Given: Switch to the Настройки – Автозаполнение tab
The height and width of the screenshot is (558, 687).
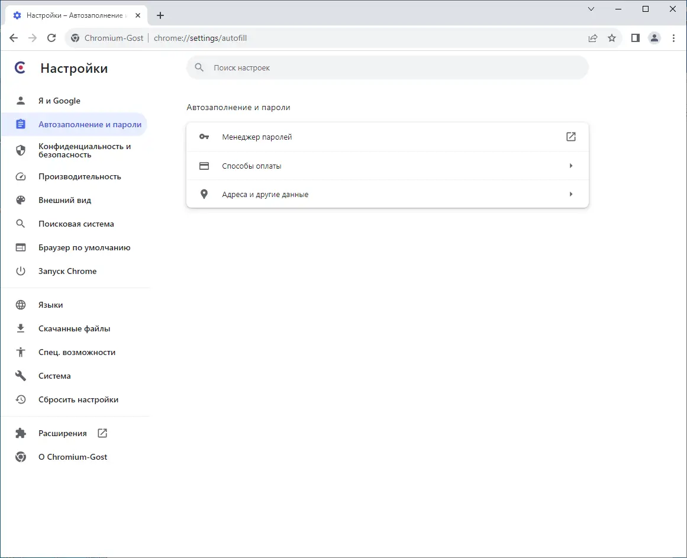Looking at the screenshot, I should coord(76,15).
